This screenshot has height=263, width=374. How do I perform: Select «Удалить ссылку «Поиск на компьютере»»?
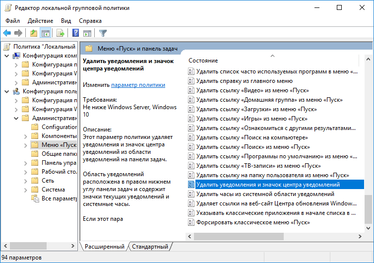click(252, 137)
